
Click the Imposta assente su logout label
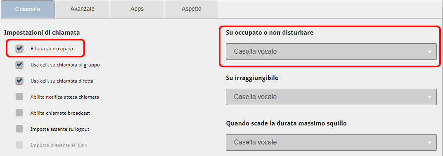60,129
